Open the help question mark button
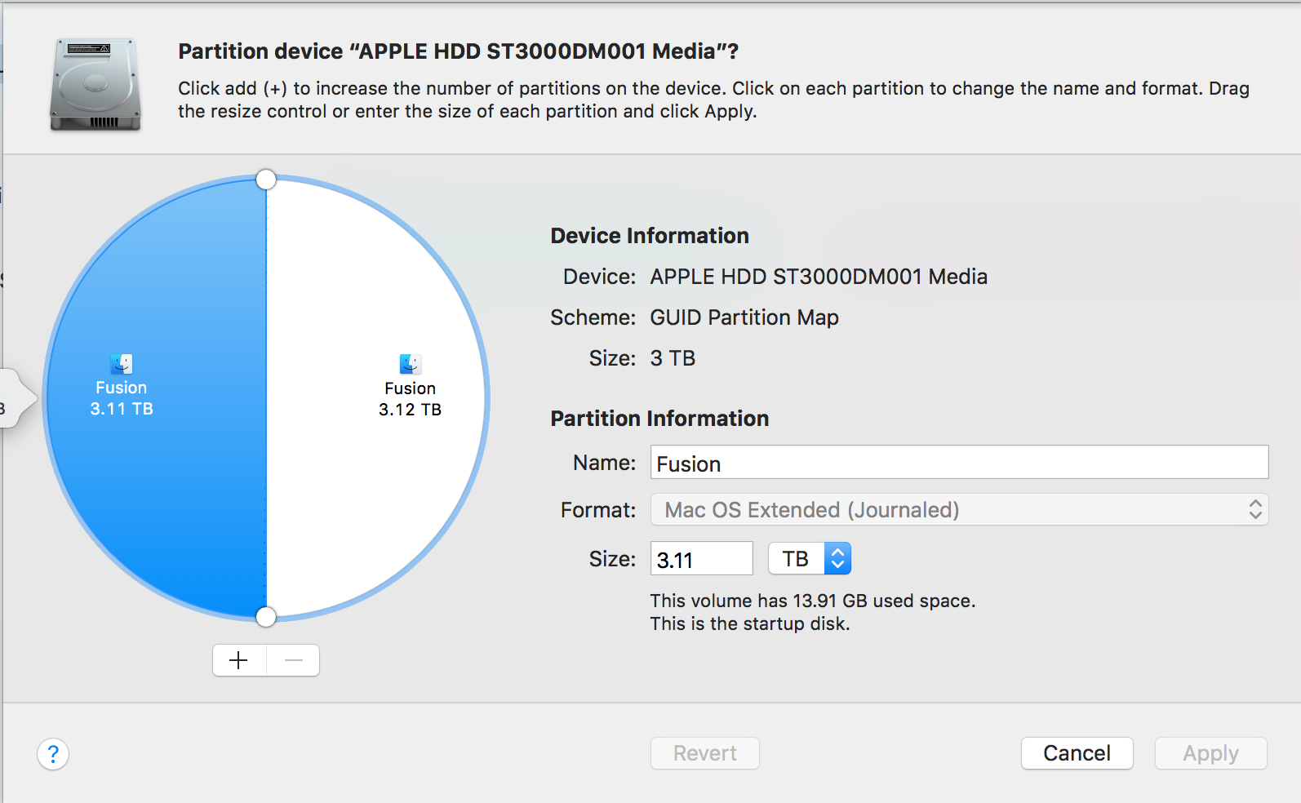Image resolution: width=1301 pixels, height=803 pixels. point(53,754)
